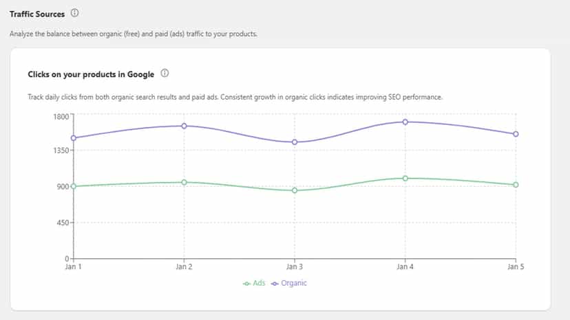Select the Organic data point for Jan 5

coord(516,134)
